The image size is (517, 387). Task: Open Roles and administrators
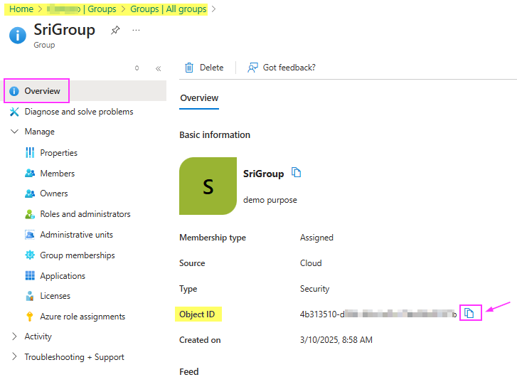click(85, 214)
